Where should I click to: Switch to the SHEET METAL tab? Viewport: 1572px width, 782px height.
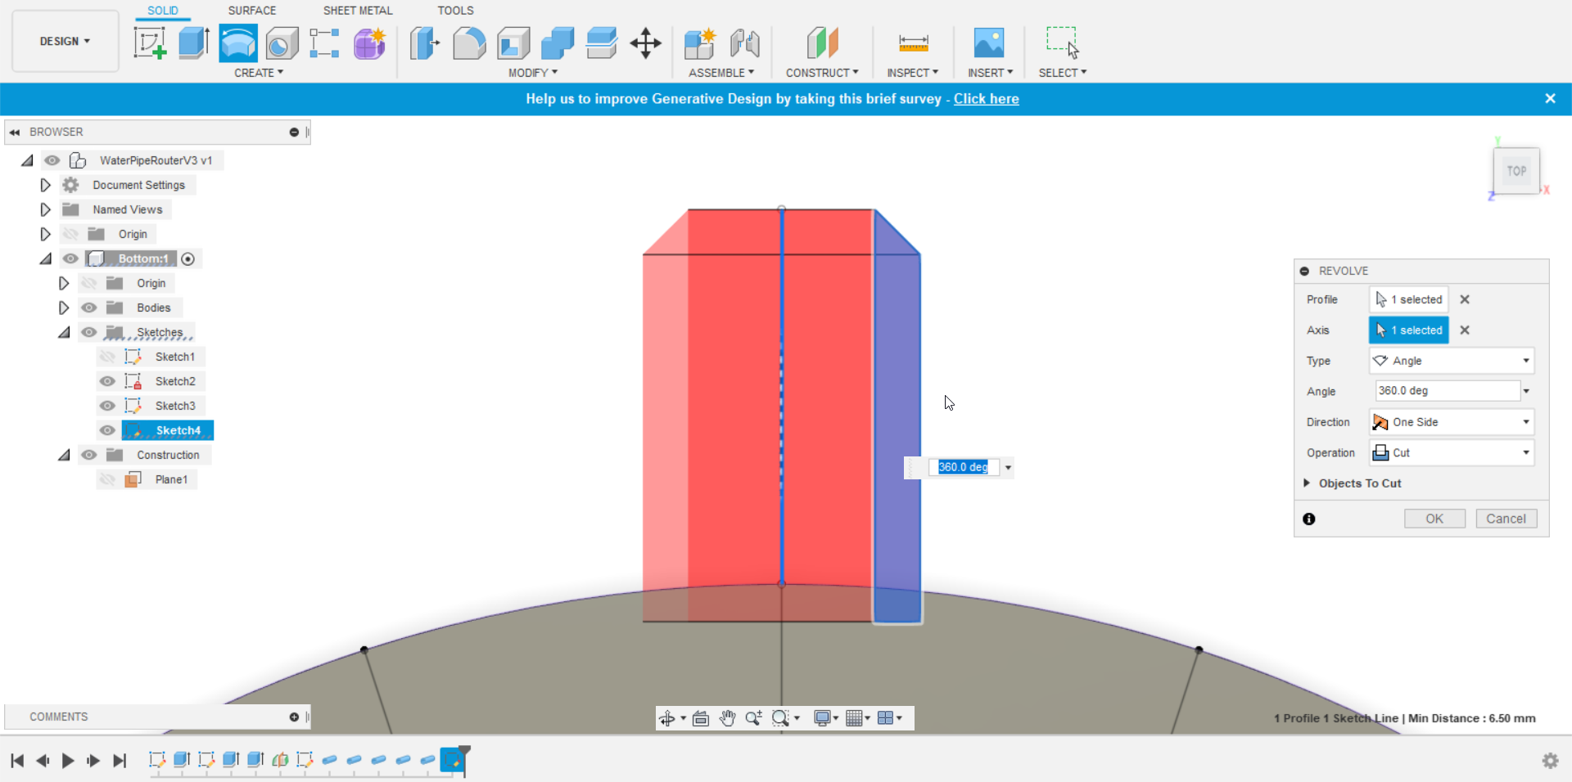tap(358, 11)
